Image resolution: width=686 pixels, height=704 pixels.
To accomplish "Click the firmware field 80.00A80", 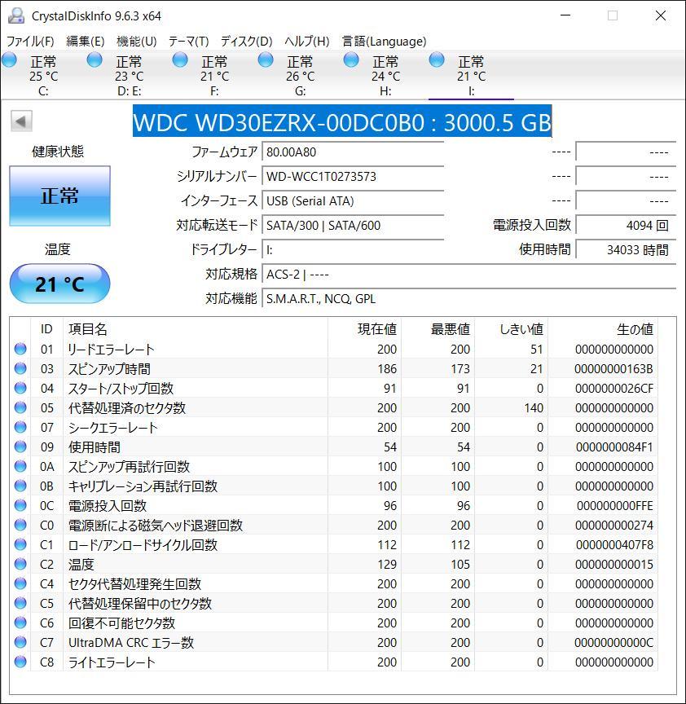I will pos(353,152).
